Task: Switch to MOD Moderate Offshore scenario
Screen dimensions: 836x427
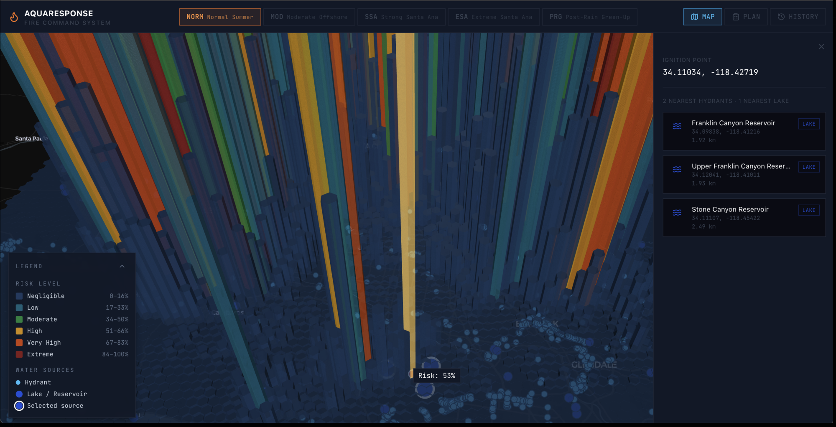Action: [x=309, y=17]
